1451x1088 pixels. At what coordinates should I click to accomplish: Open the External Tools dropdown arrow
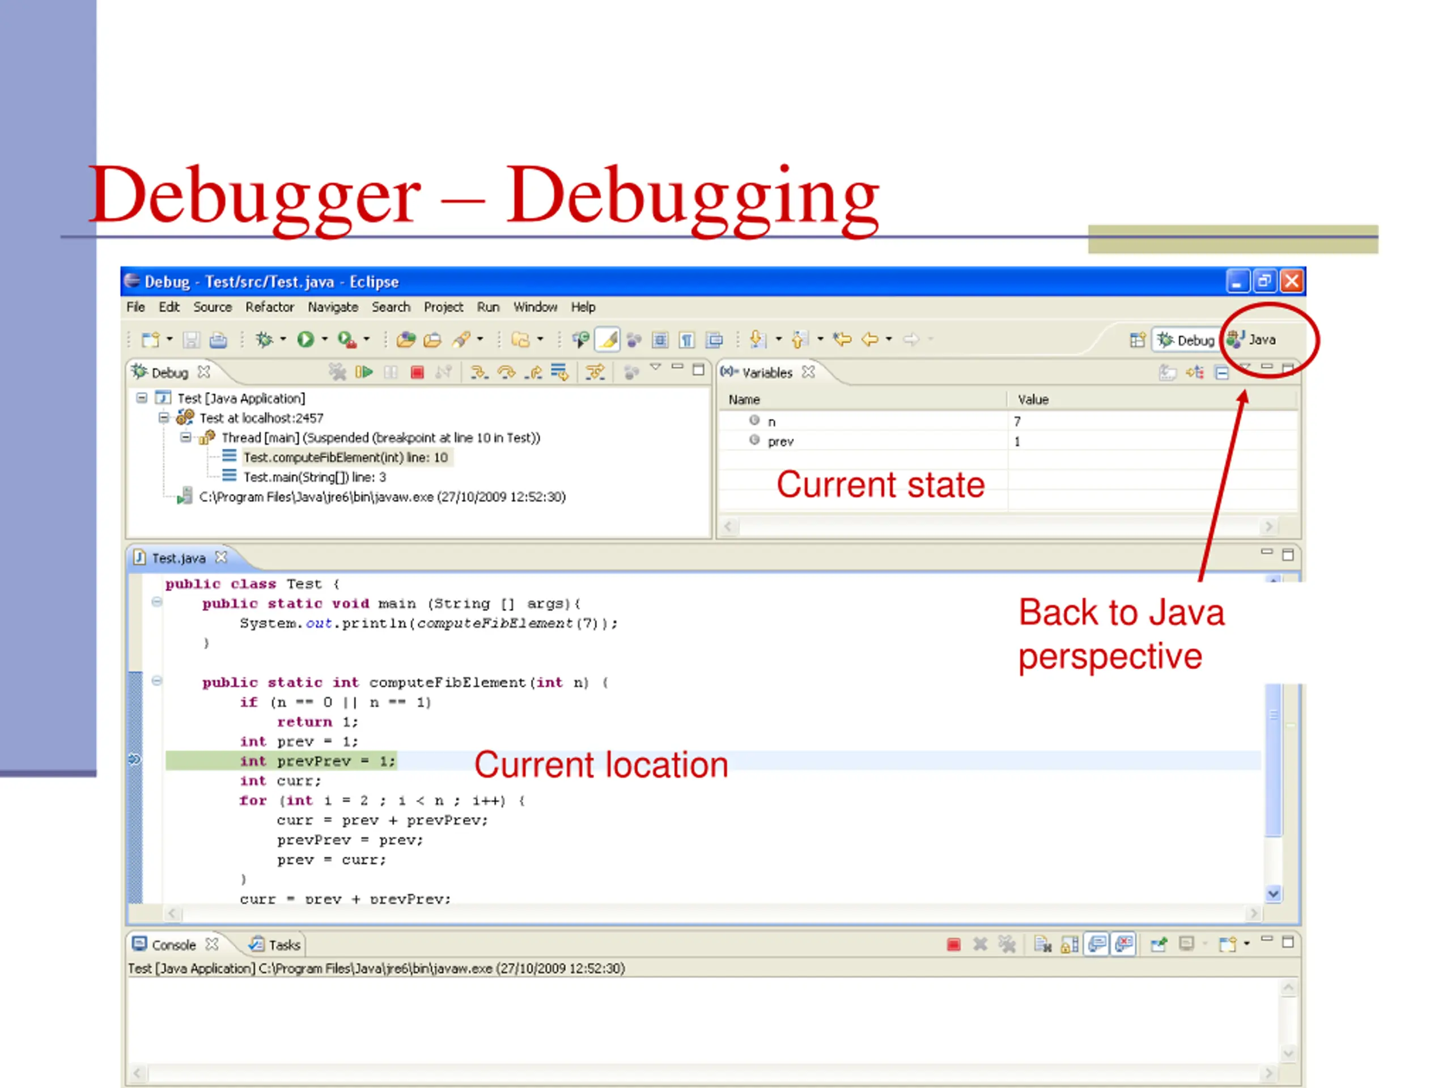coord(367,339)
